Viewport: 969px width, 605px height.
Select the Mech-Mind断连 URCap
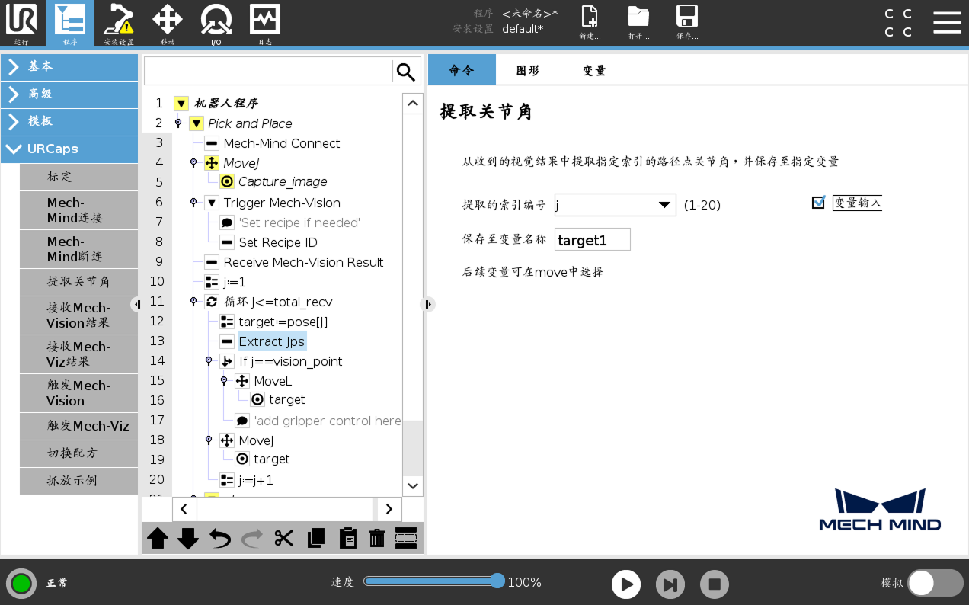[x=79, y=249]
